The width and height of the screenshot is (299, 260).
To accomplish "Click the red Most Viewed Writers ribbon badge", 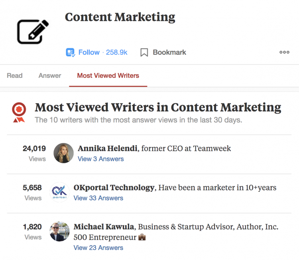I will [19, 112].
